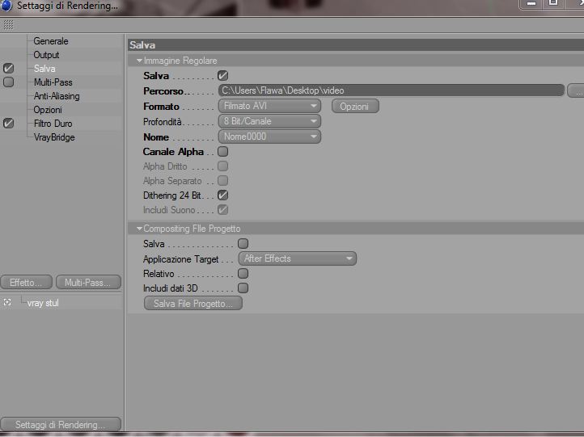
Task: Click the dotted grip handle icon below title bar
Action: [8, 25]
